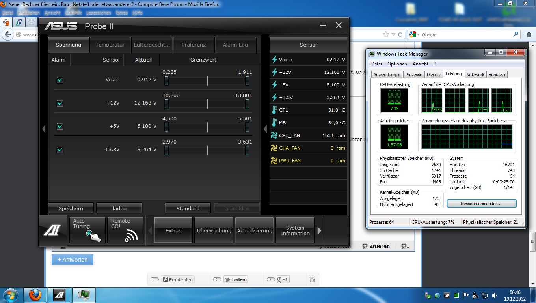Uncheck the +3.3V alarm checkbox
Viewport: 536px width, 303px height.
pos(60,150)
